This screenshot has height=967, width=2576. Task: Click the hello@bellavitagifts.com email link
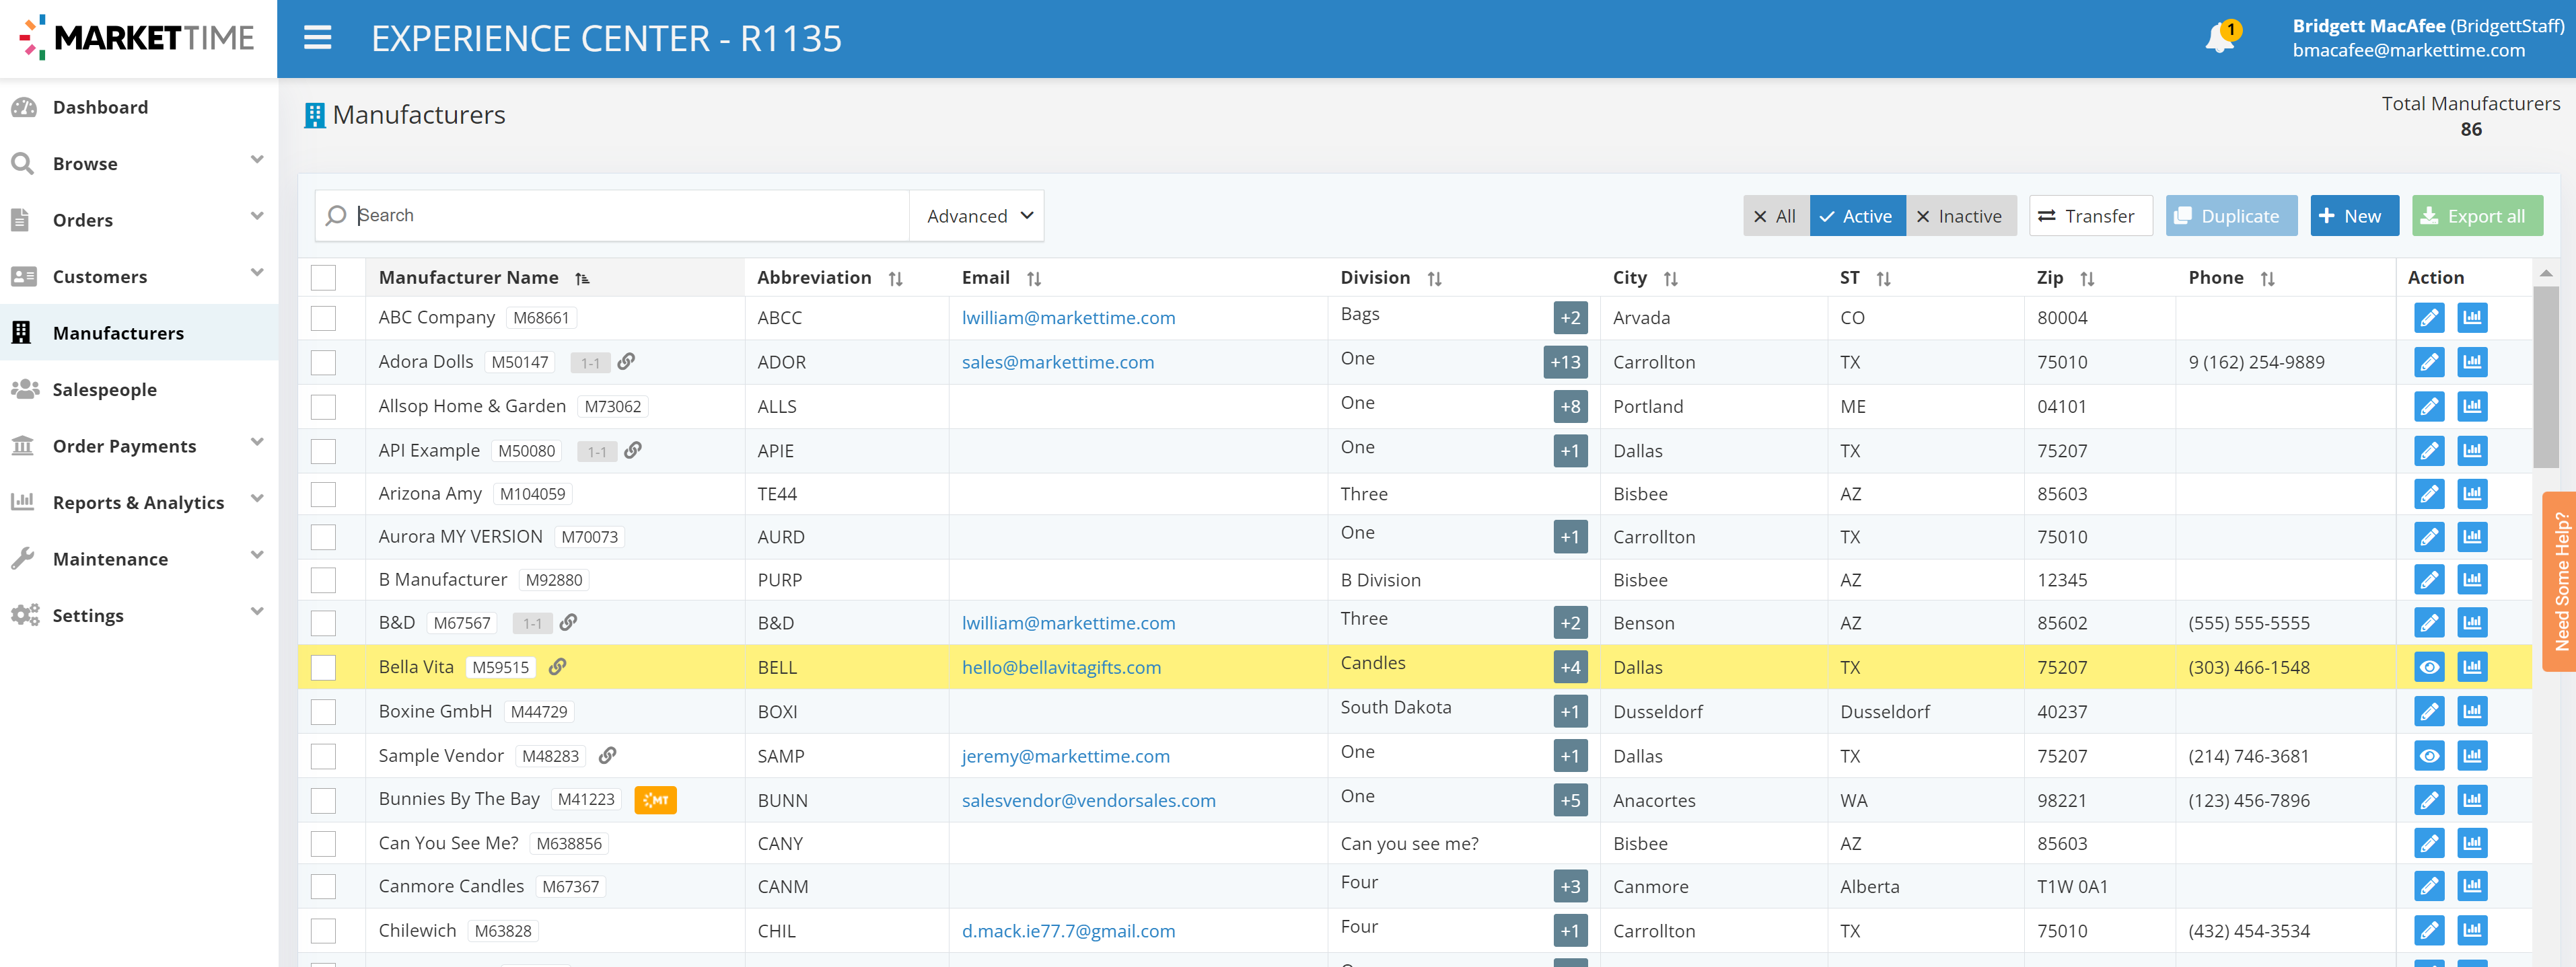(1061, 667)
